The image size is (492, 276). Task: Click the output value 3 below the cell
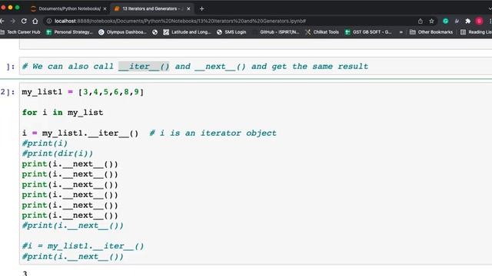click(25, 274)
